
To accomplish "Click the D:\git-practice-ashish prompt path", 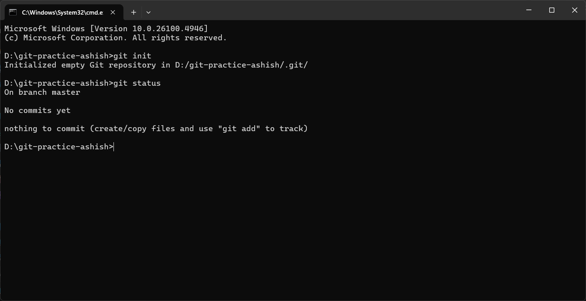I will [55, 147].
